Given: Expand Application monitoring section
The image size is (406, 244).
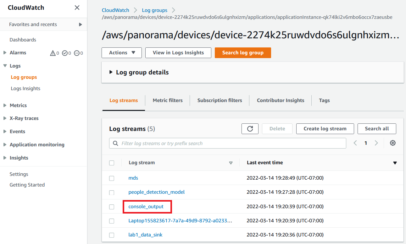Looking at the screenshot, I should 5,145.
